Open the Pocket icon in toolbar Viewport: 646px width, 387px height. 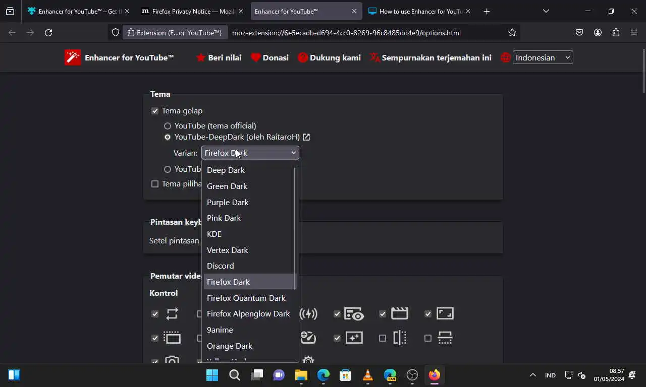pos(579,32)
